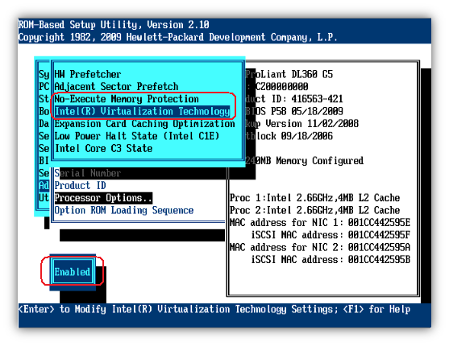Select the 'Ut' main menu entry
Screen dimensions: 449x346
[44, 198]
